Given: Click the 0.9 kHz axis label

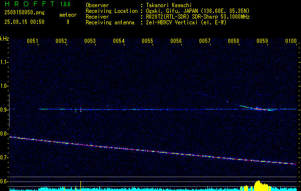Looking at the screenshot, I should point(3,110).
